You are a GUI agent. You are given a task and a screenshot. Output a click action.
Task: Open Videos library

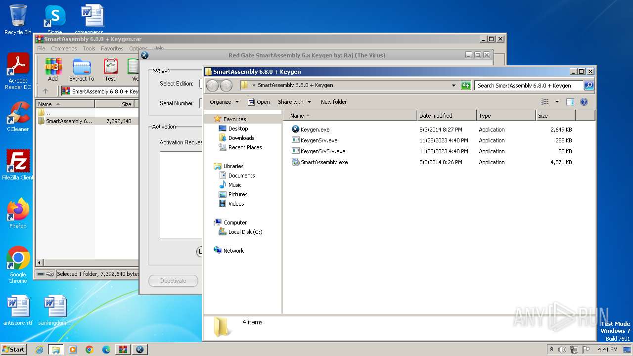point(236,204)
